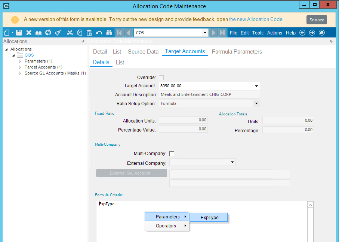Image resolution: width=339 pixels, height=242 pixels.
Task: Undo the last change with curved arrow
Action: click(x=99, y=33)
